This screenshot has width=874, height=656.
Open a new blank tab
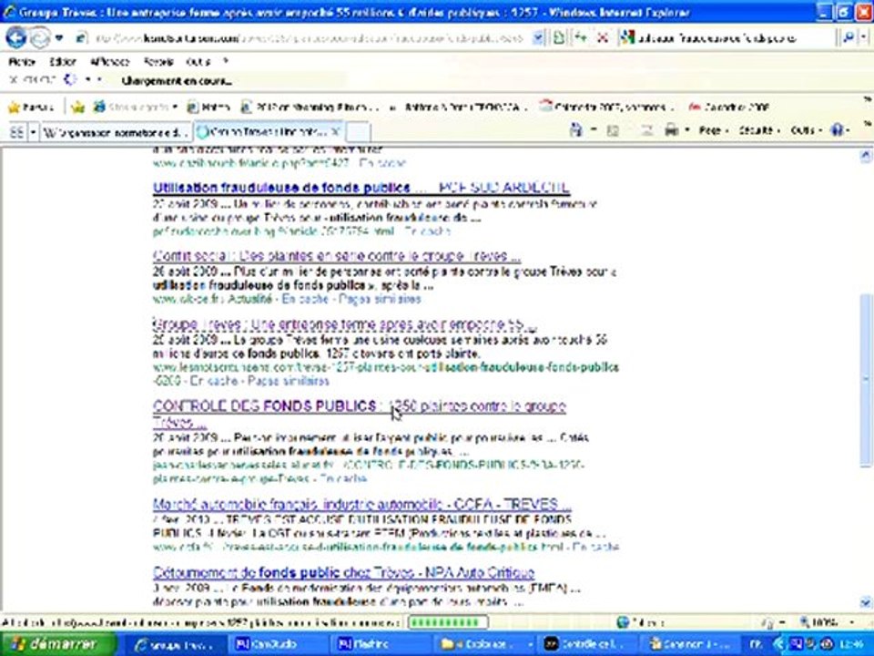tap(358, 133)
